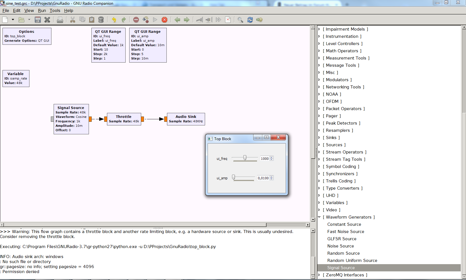Expand the Math Operators category
The width and height of the screenshot is (466, 280).
click(319, 51)
